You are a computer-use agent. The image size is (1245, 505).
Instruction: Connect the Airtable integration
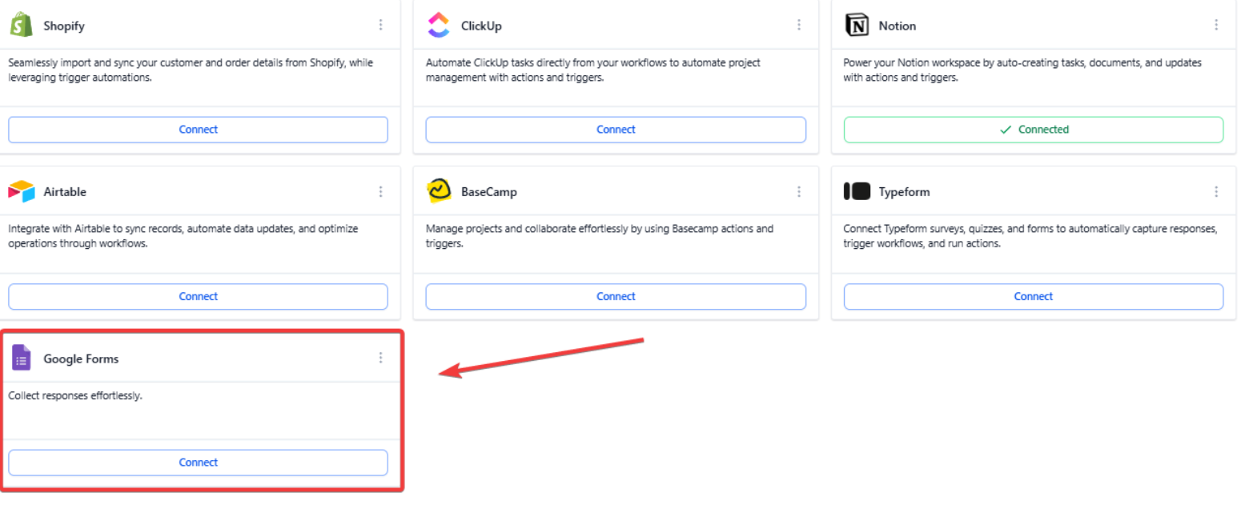pos(198,296)
